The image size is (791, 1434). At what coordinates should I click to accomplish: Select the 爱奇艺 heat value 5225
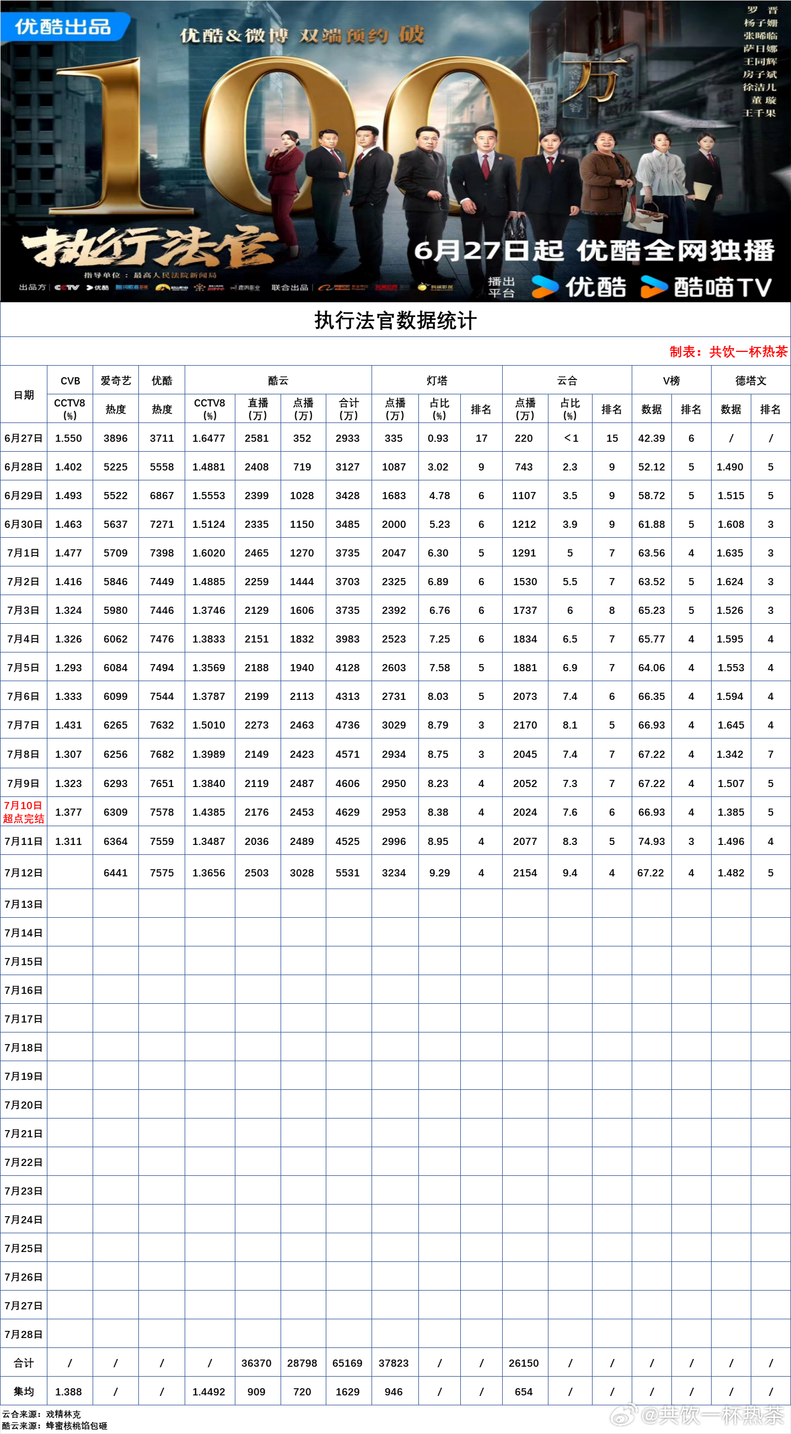[x=116, y=467]
